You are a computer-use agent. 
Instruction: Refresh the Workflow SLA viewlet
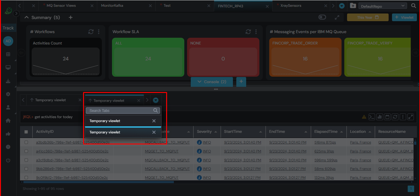coord(248,32)
